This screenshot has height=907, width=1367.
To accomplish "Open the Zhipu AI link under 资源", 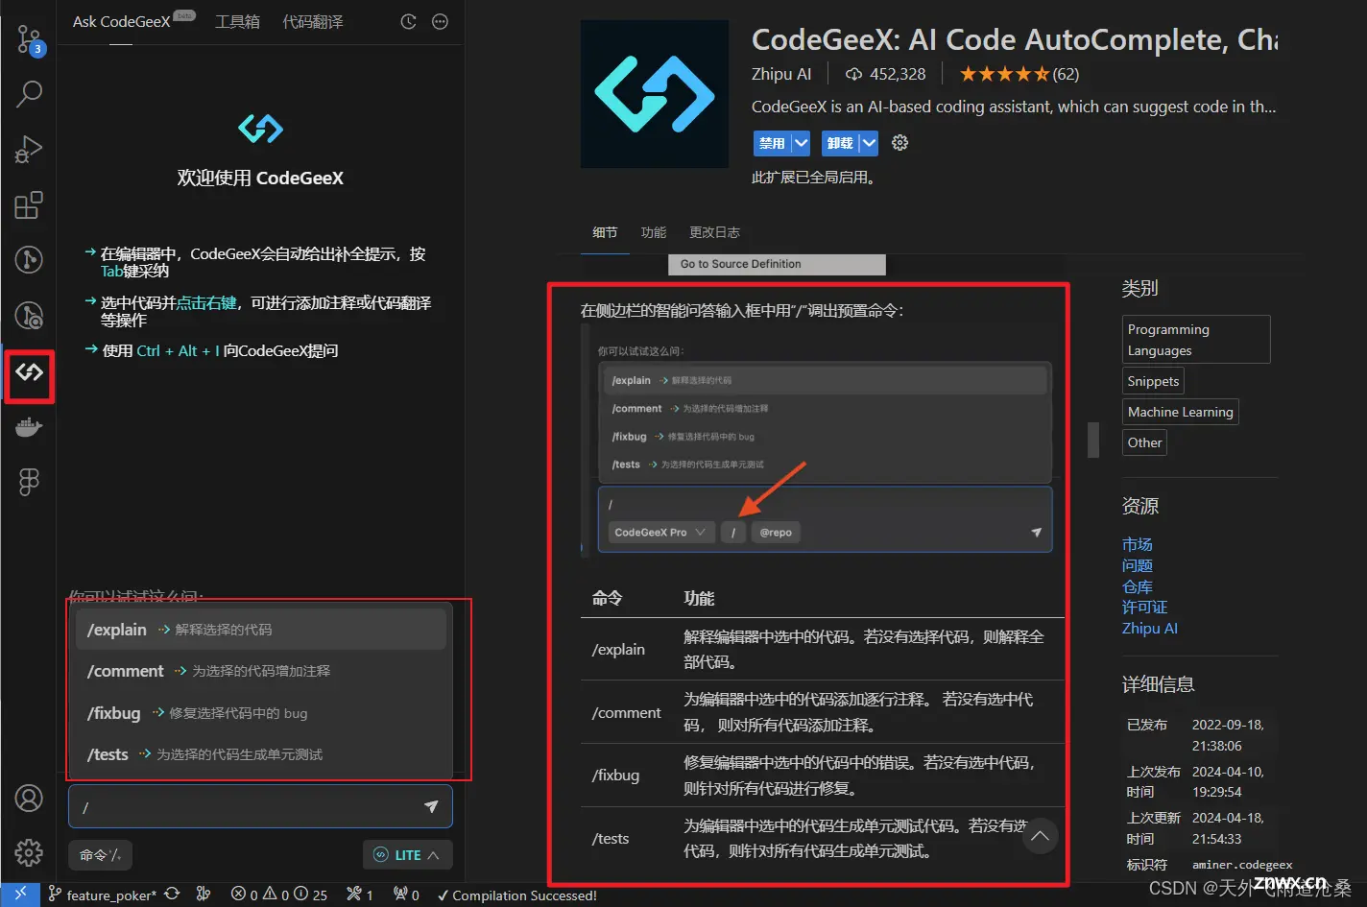I will (x=1150, y=628).
